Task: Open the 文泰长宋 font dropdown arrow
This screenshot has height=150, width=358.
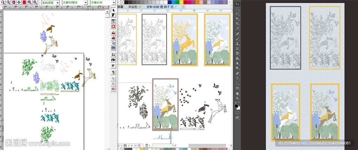Action: pos(114,2)
